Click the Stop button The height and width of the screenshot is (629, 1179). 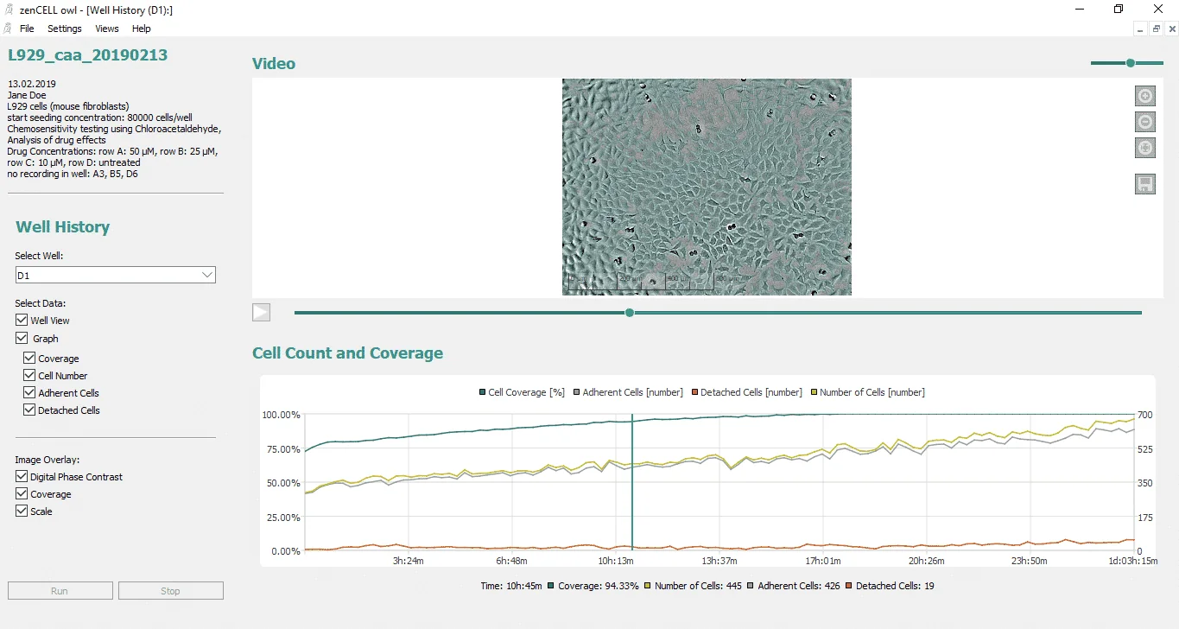170,591
